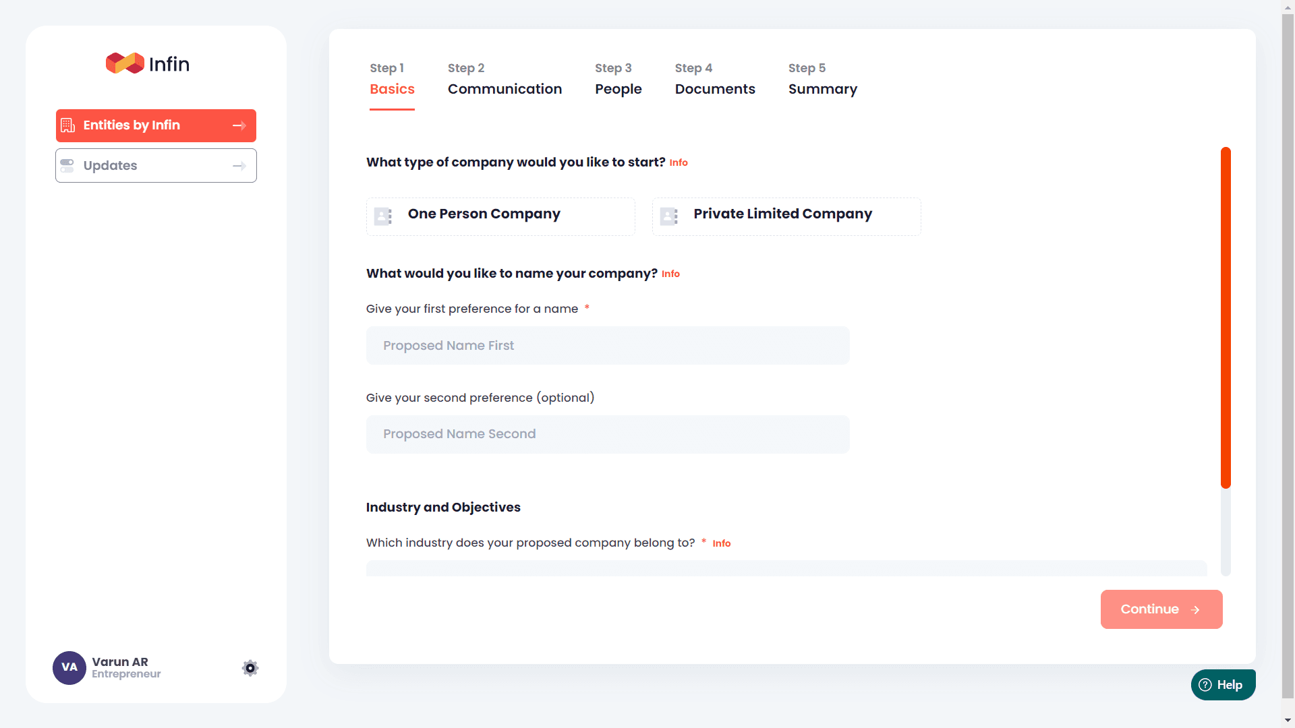Open the Step 4 Documents tab
Screen dimensions: 1295x728
(x=715, y=88)
